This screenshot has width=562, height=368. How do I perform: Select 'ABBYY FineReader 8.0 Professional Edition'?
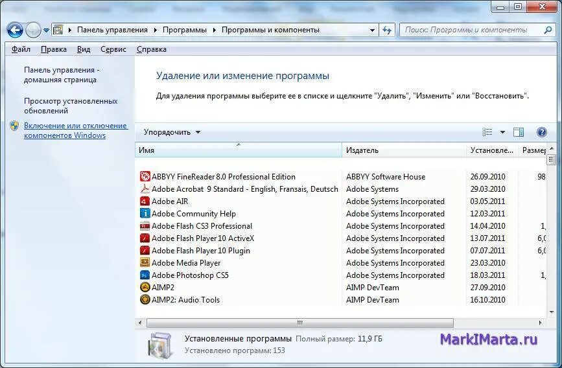(x=223, y=177)
